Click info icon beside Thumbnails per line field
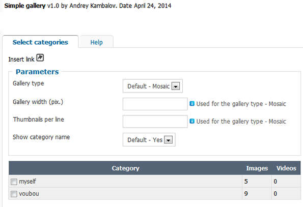This screenshot has width=303, height=207. [x=191, y=121]
